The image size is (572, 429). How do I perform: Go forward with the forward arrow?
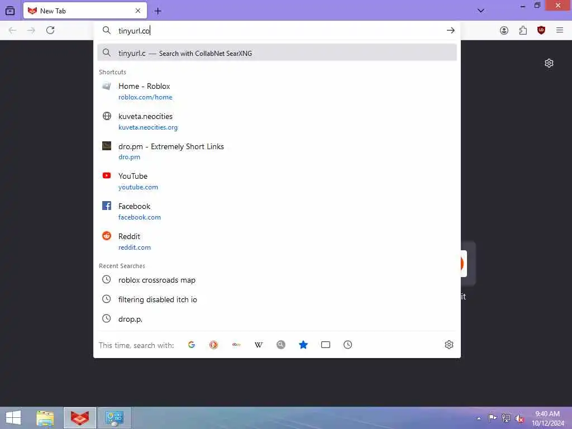[x=31, y=30]
